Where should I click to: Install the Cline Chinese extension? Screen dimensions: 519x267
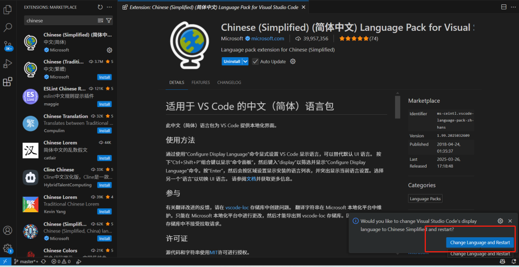(104, 185)
